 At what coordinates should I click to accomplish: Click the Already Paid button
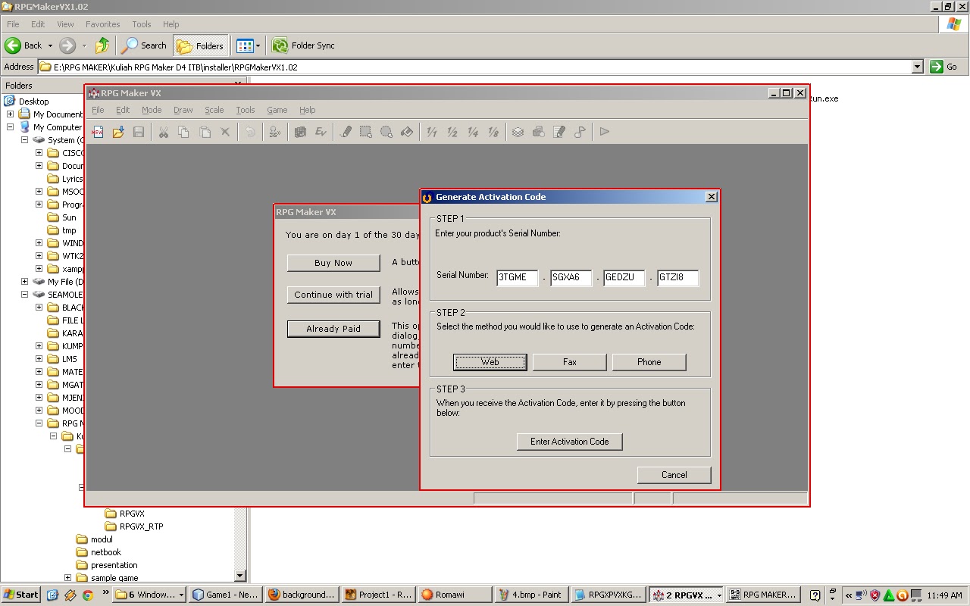[x=333, y=329]
